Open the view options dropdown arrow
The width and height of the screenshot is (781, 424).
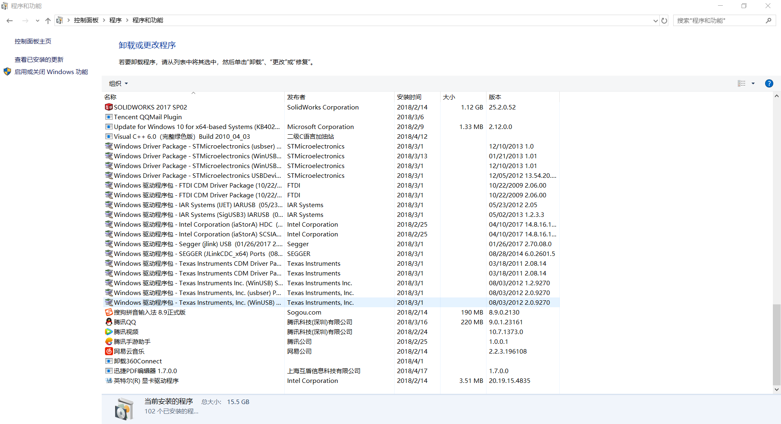[x=753, y=83]
